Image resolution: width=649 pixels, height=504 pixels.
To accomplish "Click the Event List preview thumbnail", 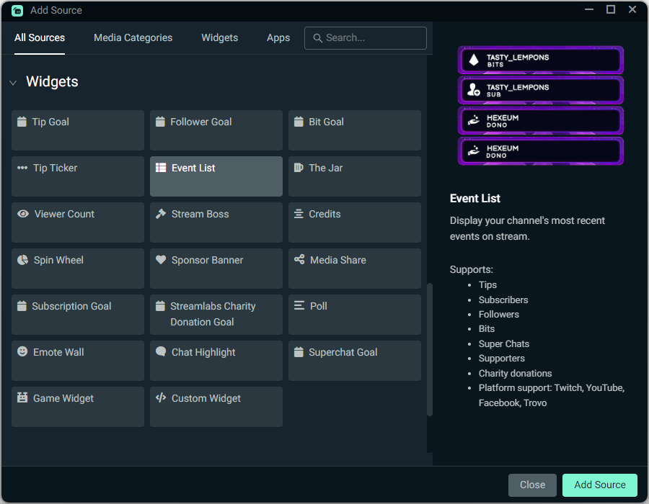I will tap(540, 106).
